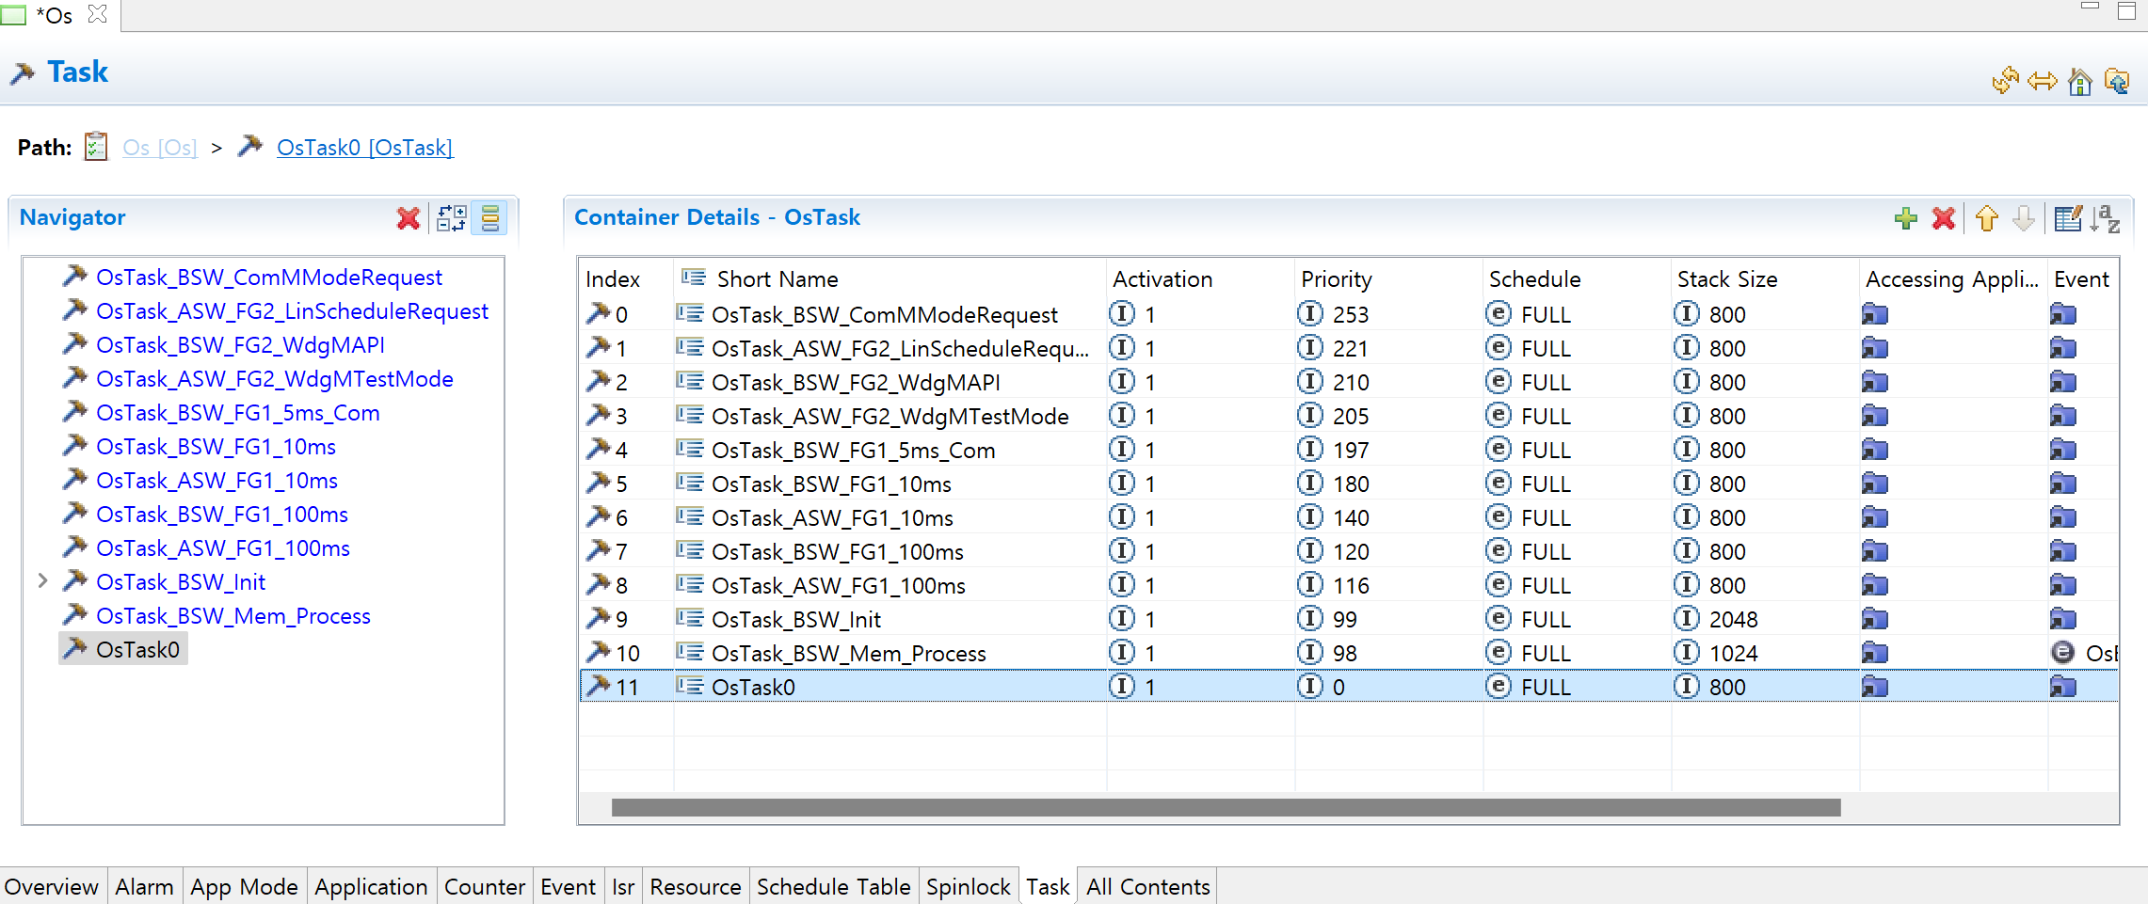Click horizontal scrollbar in Container Details table
The width and height of the screenshot is (2148, 904).
(1226, 808)
